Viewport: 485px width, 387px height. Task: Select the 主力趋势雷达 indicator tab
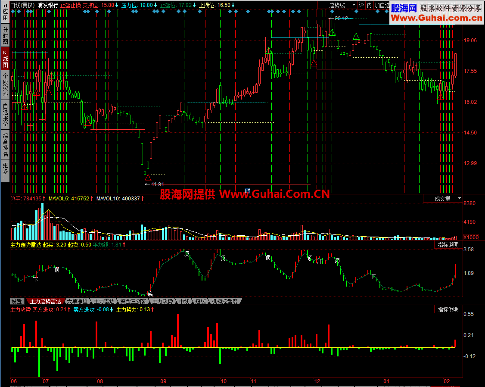(46, 301)
